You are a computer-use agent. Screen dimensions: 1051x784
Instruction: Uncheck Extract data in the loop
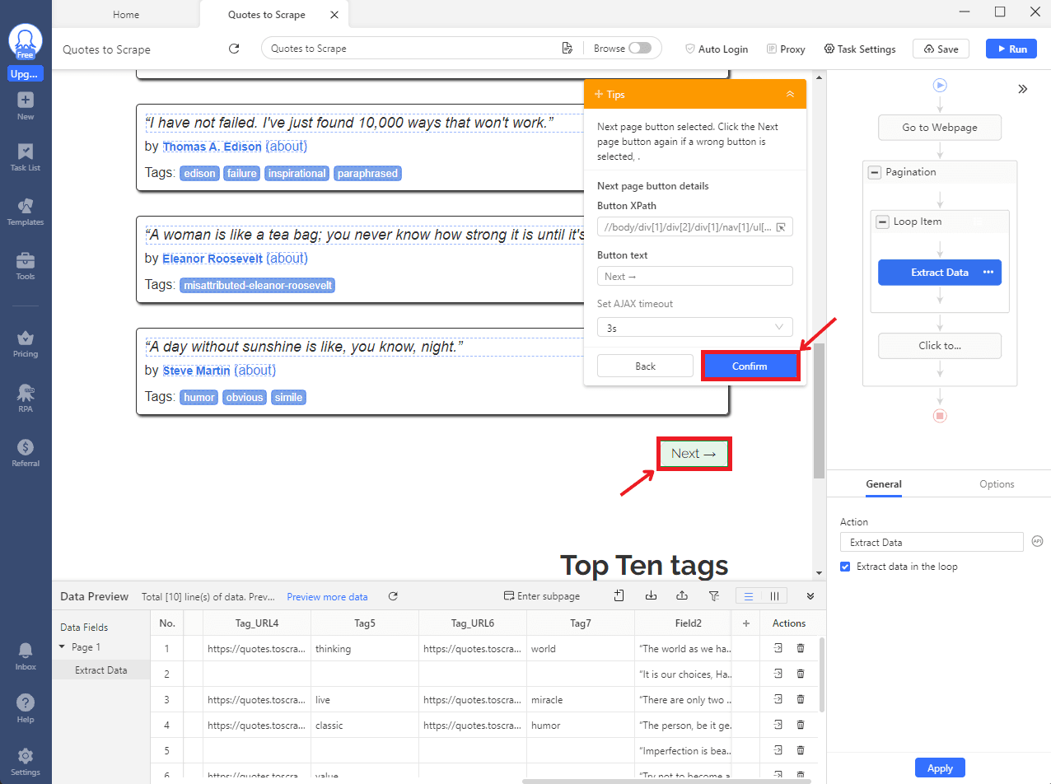(845, 567)
